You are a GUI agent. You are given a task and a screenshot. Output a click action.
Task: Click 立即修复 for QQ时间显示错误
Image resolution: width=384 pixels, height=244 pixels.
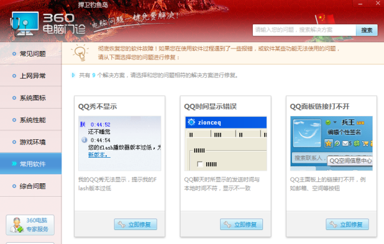point(241,224)
